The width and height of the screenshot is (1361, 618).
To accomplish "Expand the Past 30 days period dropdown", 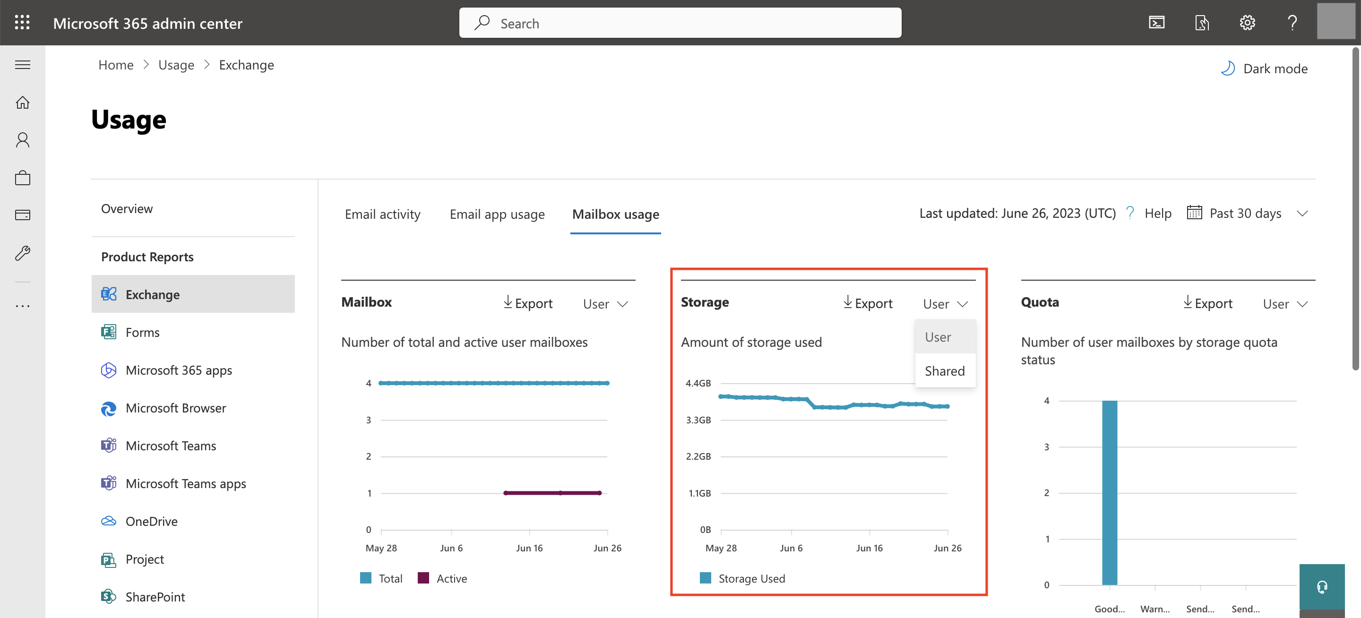I will pyautogui.click(x=1303, y=214).
